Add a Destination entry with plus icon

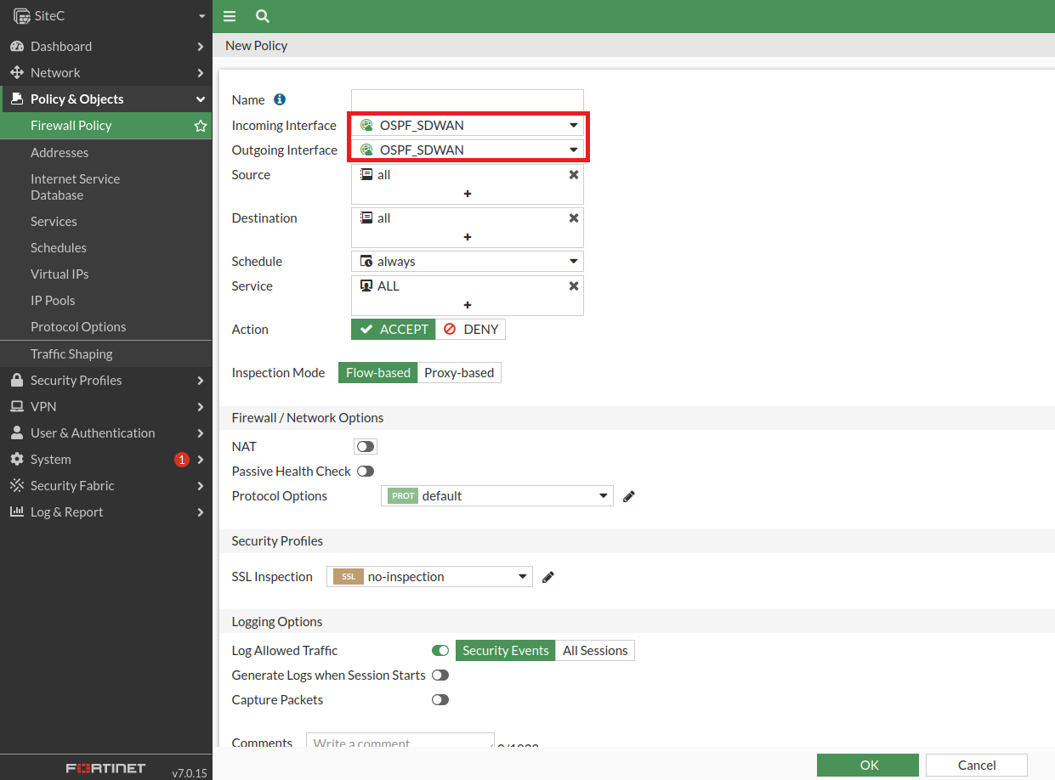(468, 237)
